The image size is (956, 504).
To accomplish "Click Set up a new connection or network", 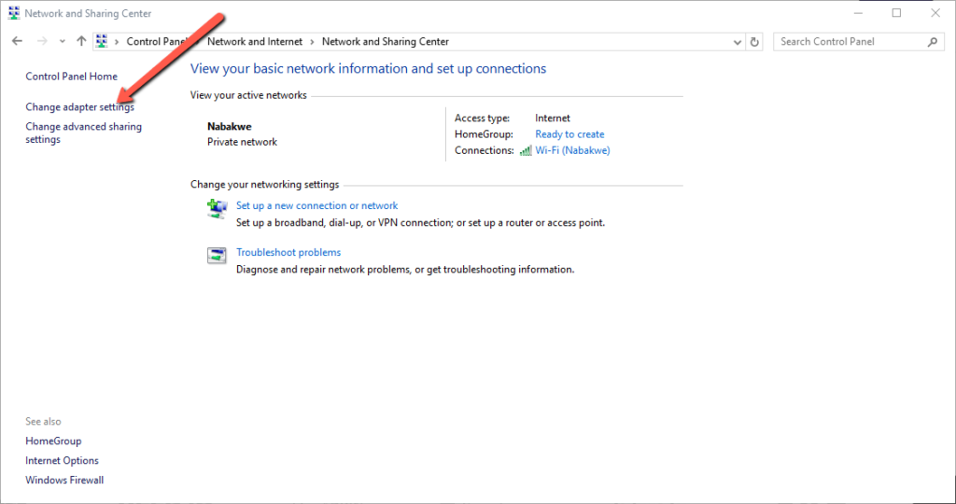I will [316, 205].
